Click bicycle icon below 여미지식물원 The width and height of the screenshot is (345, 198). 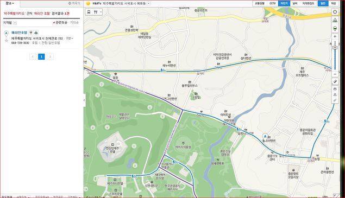pos(175,162)
